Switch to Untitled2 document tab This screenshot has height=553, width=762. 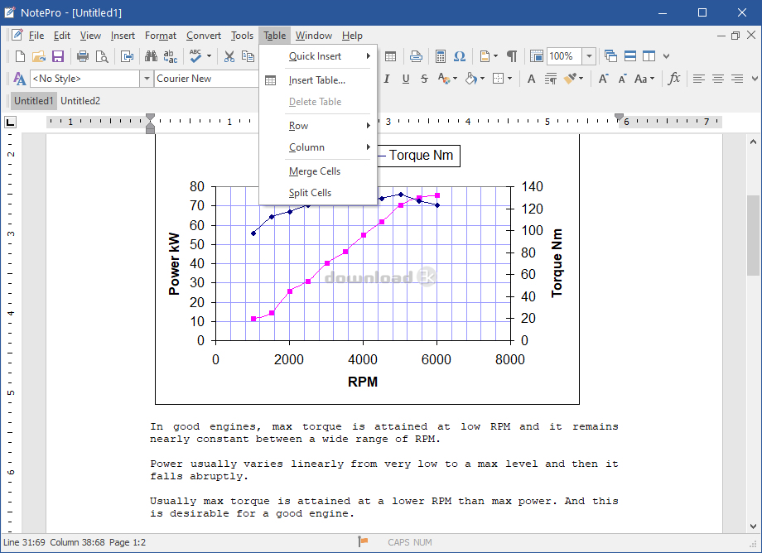pyautogui.click(x=80, y=101)
